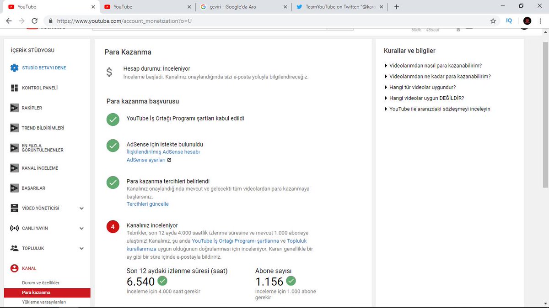Click the page vertical scrollbar
Image resolution: width=549 pixels, height=308 pixels.
(545, 114)
